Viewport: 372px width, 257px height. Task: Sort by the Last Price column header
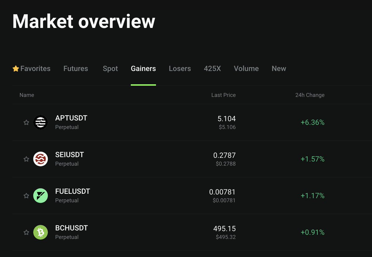223,95
